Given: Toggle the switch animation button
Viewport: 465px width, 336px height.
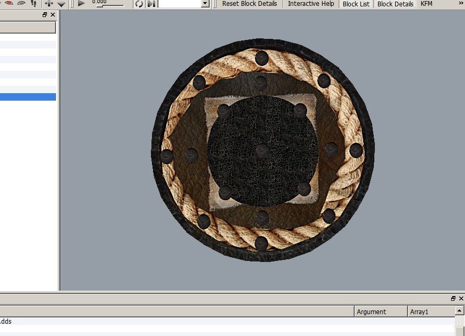Looking at the screenshot, I should click(151, 4).
